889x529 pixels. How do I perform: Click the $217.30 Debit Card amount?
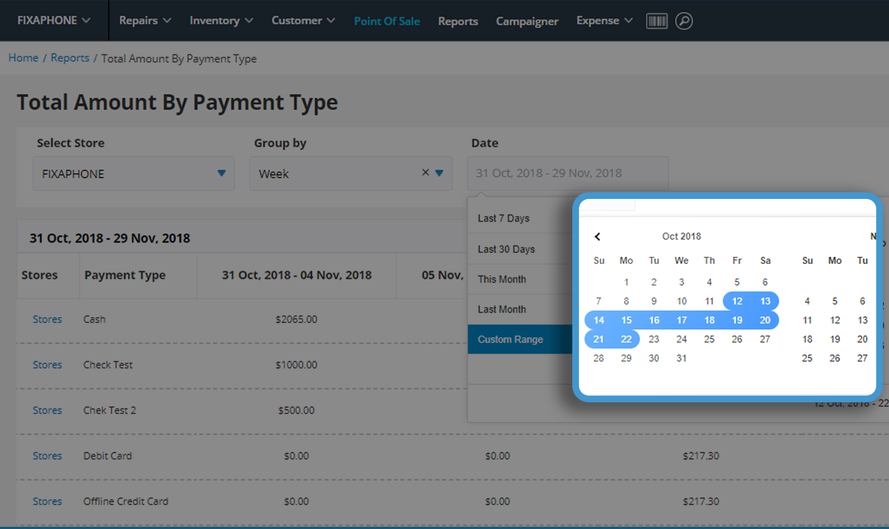(701, 456)
